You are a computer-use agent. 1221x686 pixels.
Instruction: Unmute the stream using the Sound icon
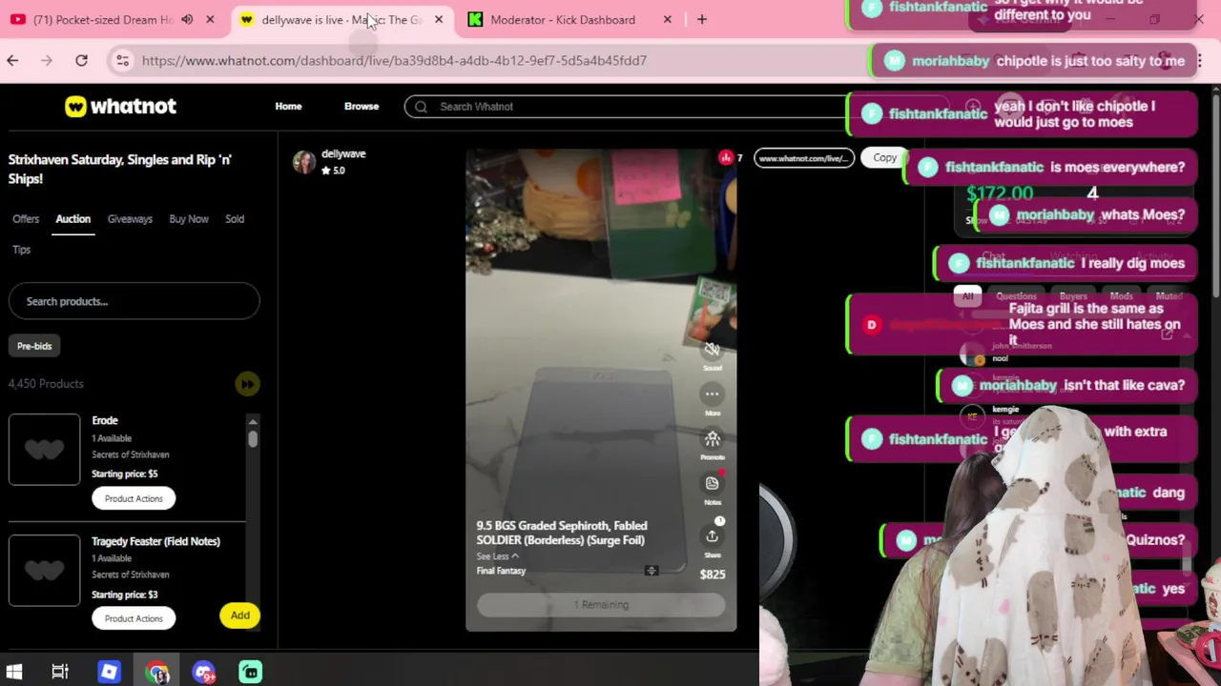pos(712,350)
